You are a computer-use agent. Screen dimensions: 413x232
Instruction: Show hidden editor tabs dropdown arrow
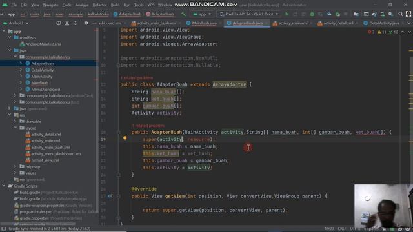(x=409, y=23)
